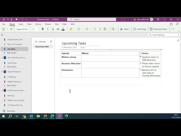Open Pam McDowall account avatar
Screen dimensions: 181x136
152,20
